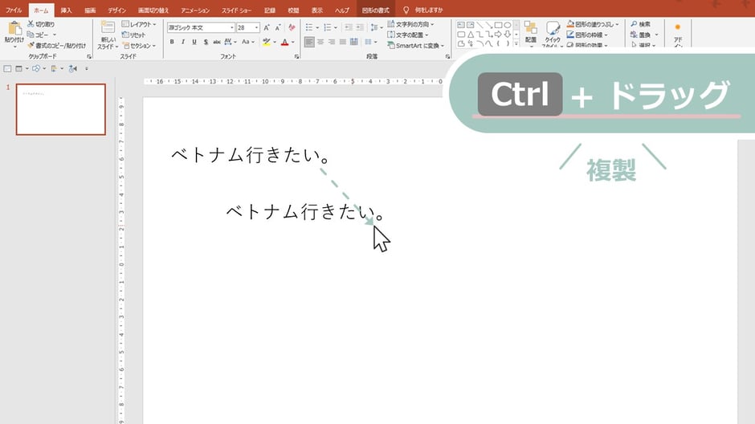This screenshot has width=755, height=424.
Task: Select the Format Painter (書式のコピー/貼り付け) tool
Action: coord(31,46)
